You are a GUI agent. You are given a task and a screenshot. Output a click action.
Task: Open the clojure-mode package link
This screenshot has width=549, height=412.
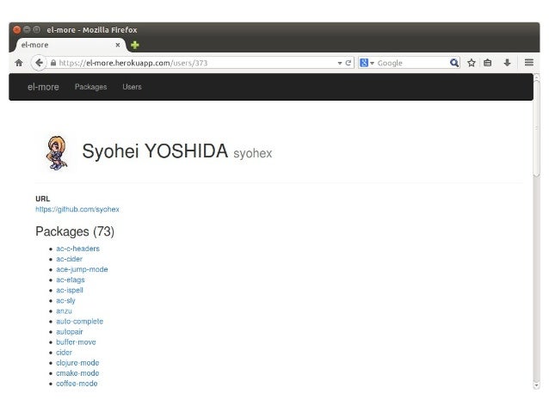tap(77, 363)
